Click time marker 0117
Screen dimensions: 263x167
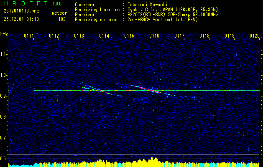click(x=179, y=36)
